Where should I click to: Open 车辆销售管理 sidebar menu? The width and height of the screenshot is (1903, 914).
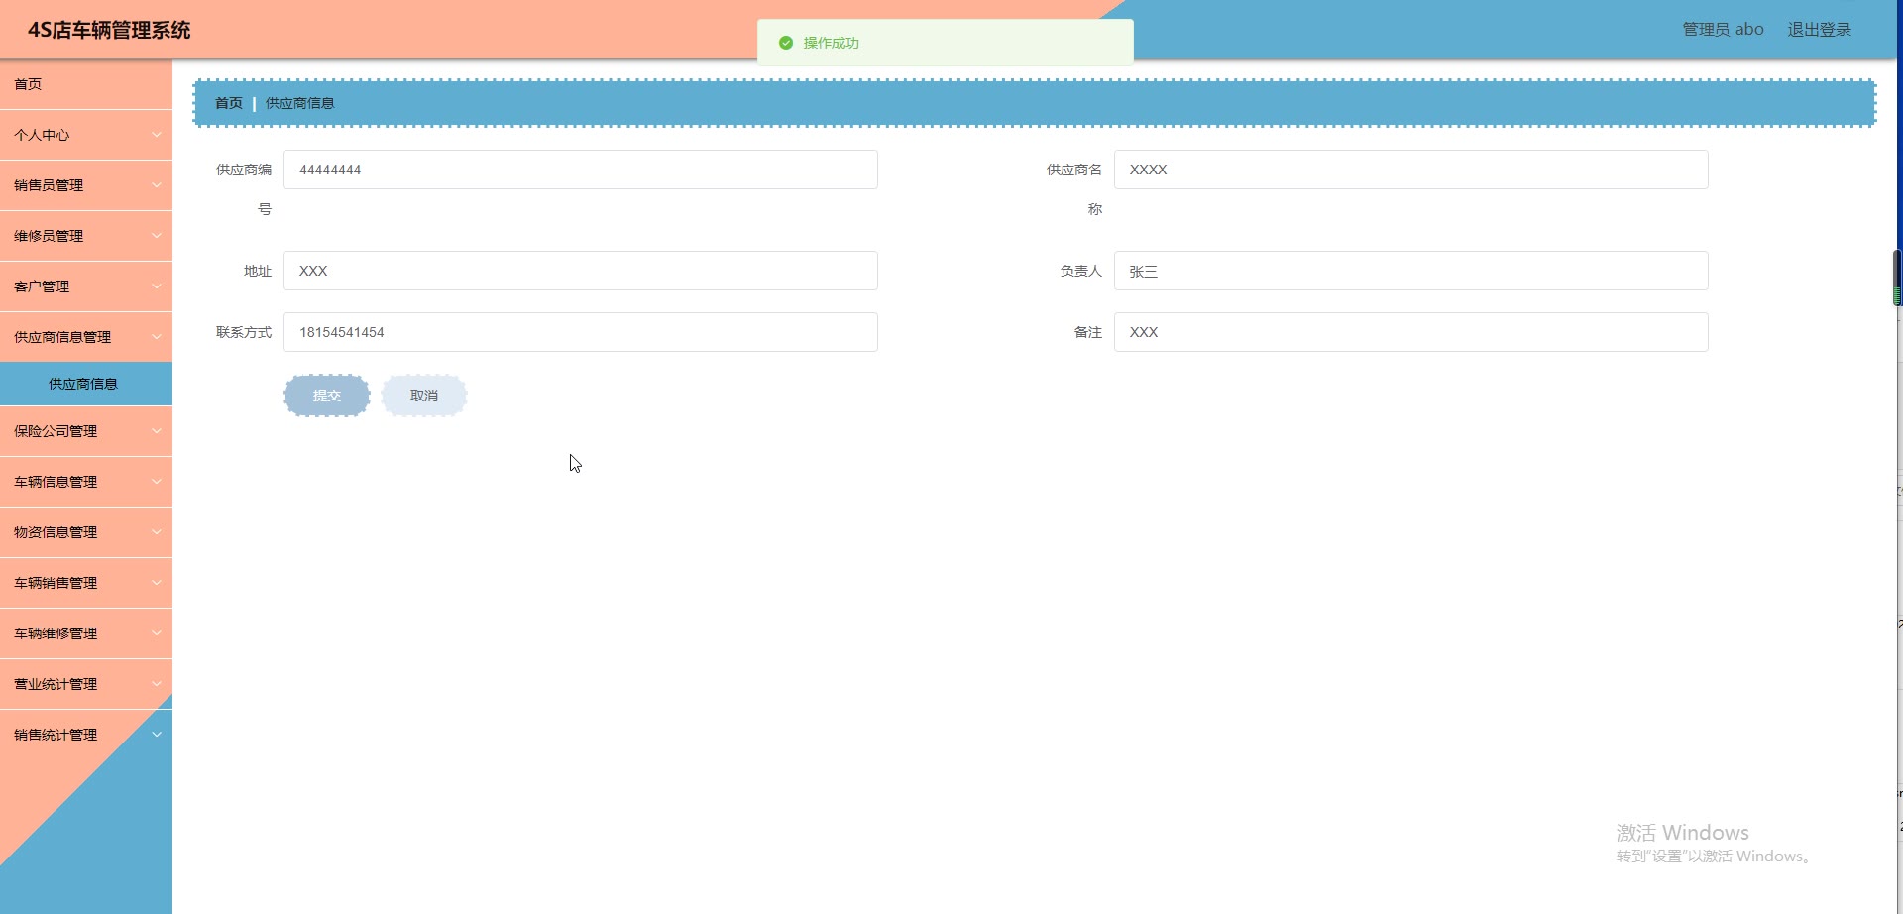click(86, 583)
